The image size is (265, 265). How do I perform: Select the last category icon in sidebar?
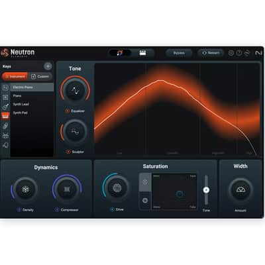(x=5, y=145)
